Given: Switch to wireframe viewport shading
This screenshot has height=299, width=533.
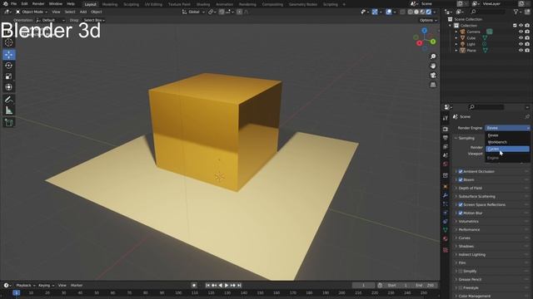Looking at the screenshot, I should [411, 12].
